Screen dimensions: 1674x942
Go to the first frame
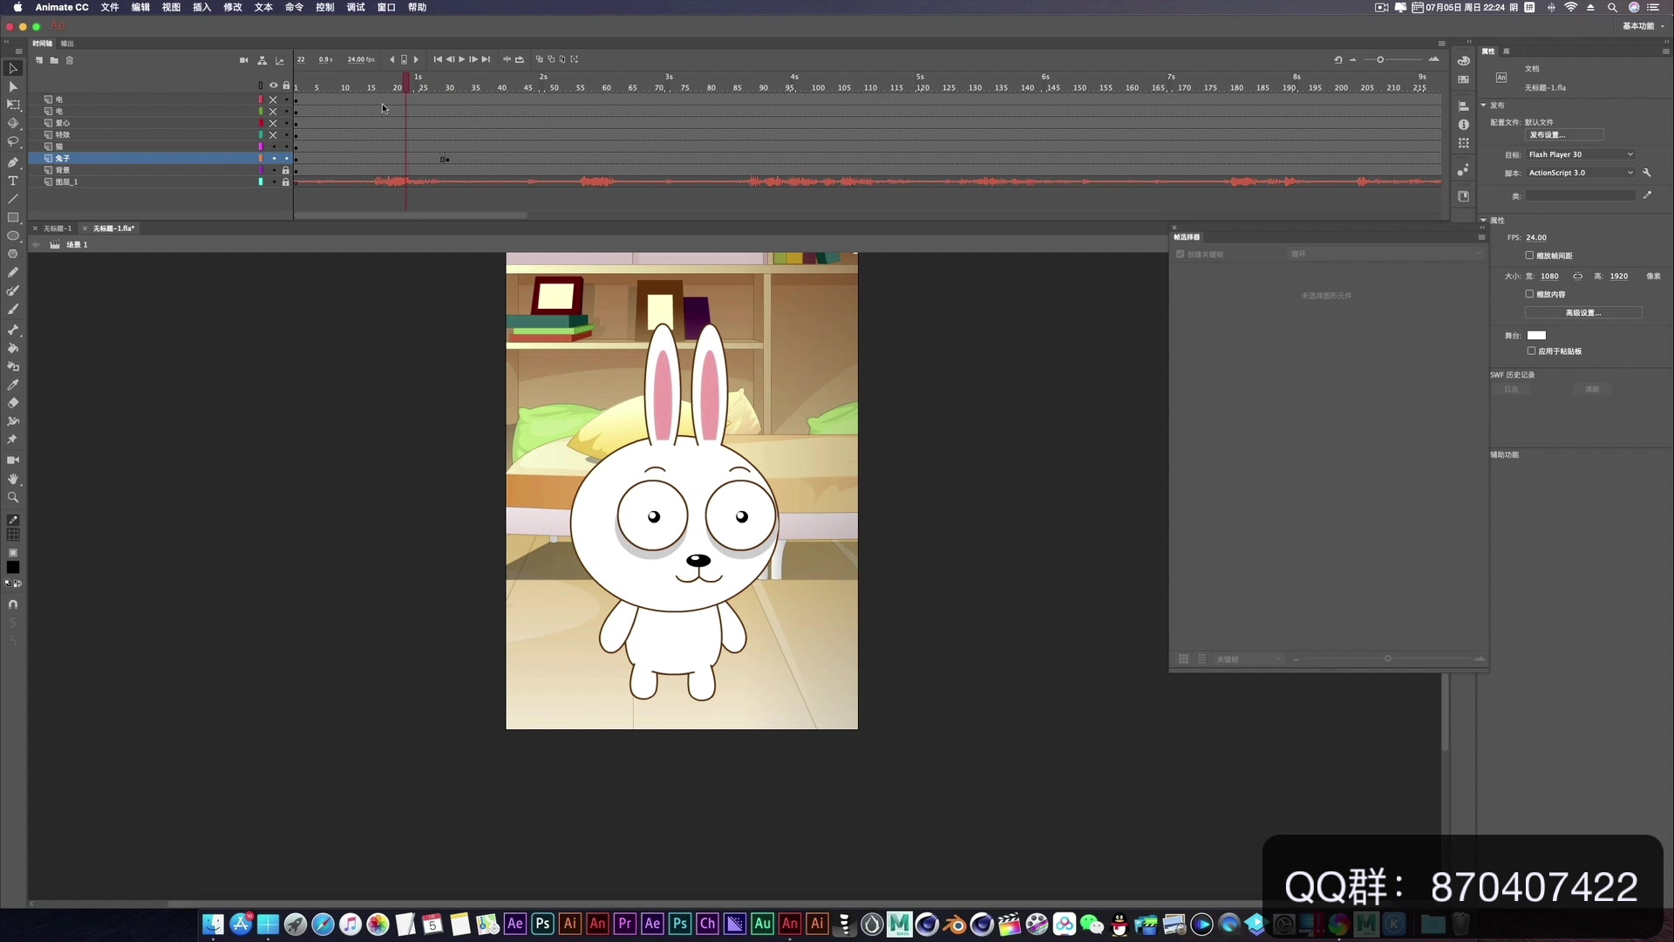point(438,59)
